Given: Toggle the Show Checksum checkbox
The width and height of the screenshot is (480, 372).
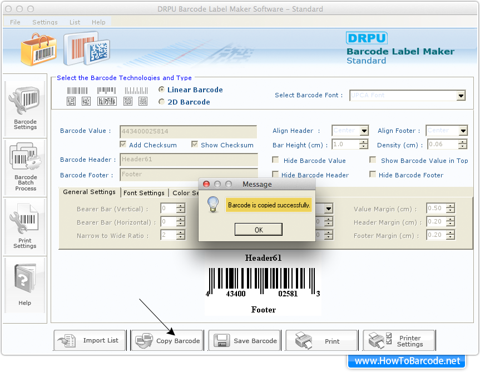Looking at the screenshot, I should point(194,144).
